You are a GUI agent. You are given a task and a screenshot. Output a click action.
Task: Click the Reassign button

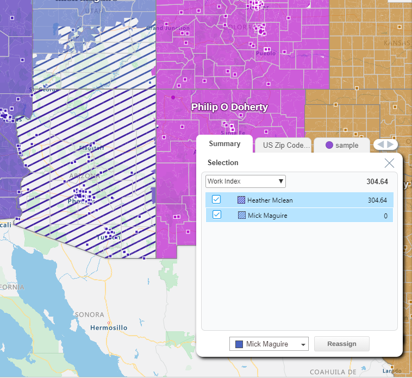point(341,344)
